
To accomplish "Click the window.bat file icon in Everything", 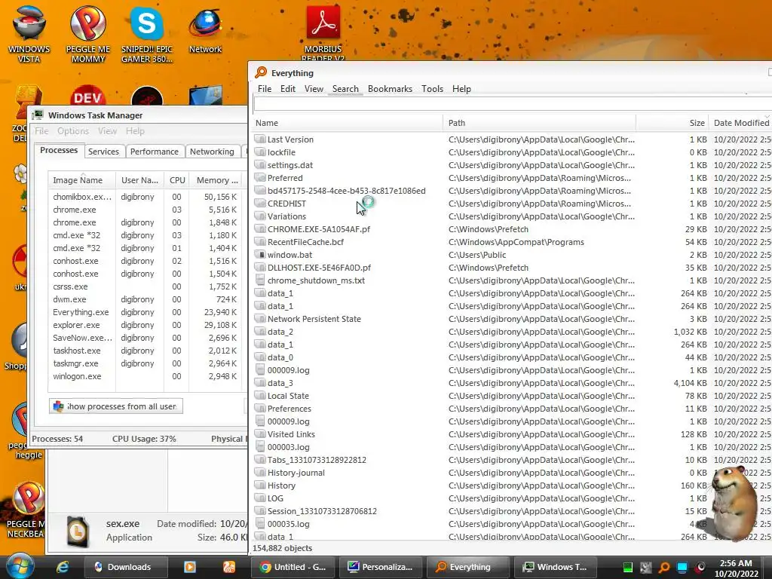I will tap(260, 255).
